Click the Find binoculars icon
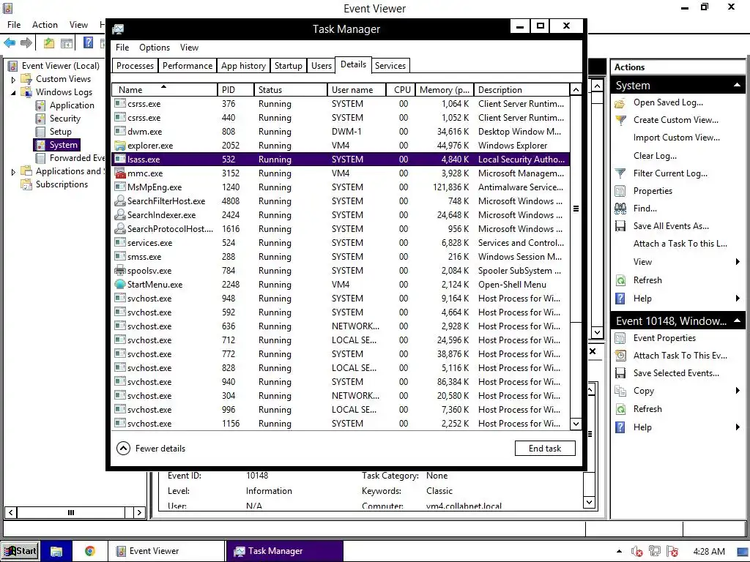Viewport: 750px width, 562px height. pos(620,209)
